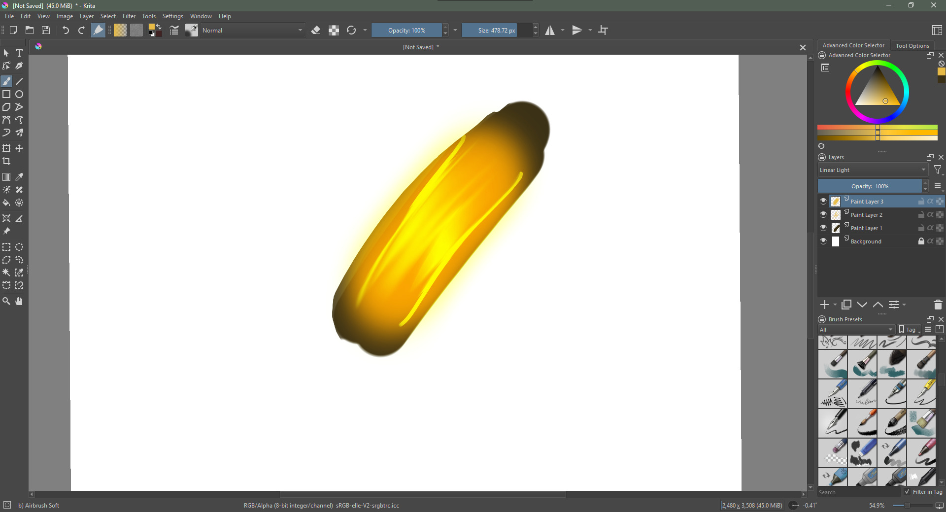Toggle horizontal mirror tool
Screen dimensions: 946x512
[x=550, y=30]
